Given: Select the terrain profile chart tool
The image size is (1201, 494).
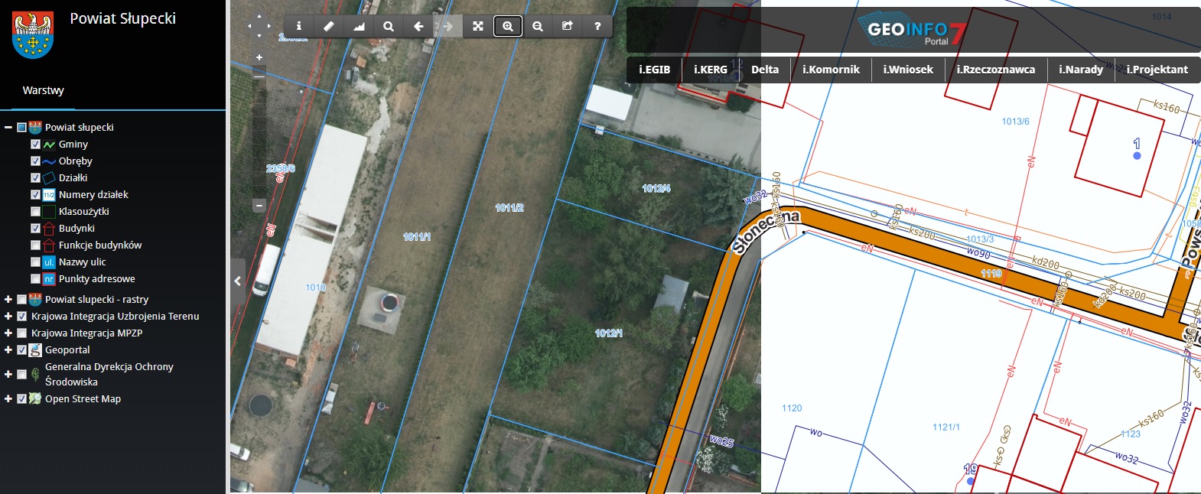Looking at the screenshot, I should tap(359, 26).
